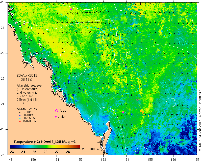
Task: Click the '-26' latitude axis label
Action: (x=3, y=155)
